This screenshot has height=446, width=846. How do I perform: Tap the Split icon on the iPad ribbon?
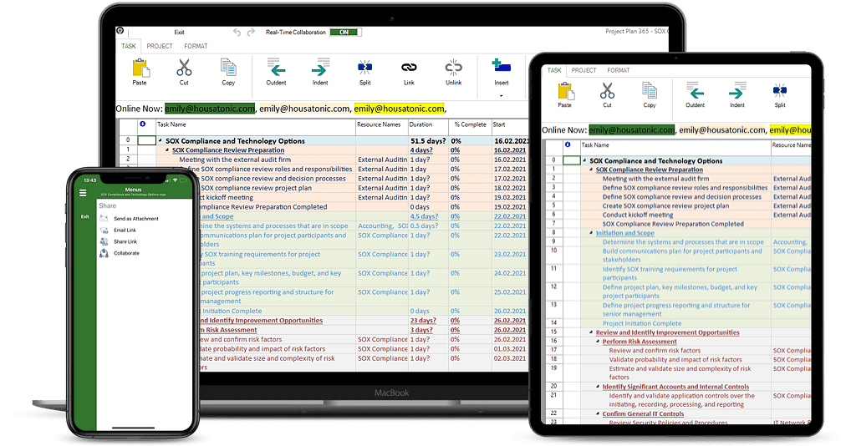pos(780,90)
